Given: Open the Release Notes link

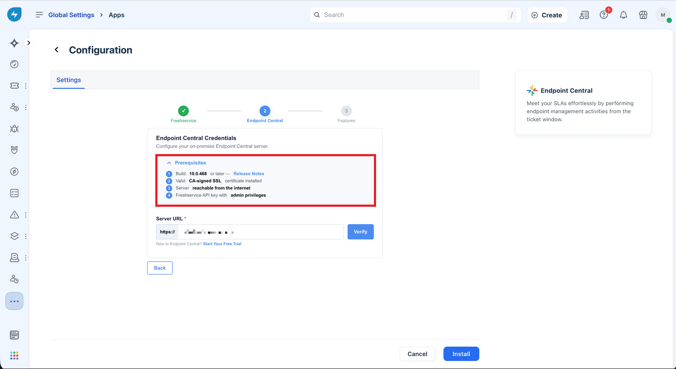Looking at the screenshot, I should pos(249,174).
